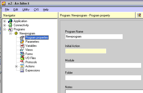Viewport: 143px width, 93px height.
Task: Click the Program properties icon
Action: click(22, 38)
